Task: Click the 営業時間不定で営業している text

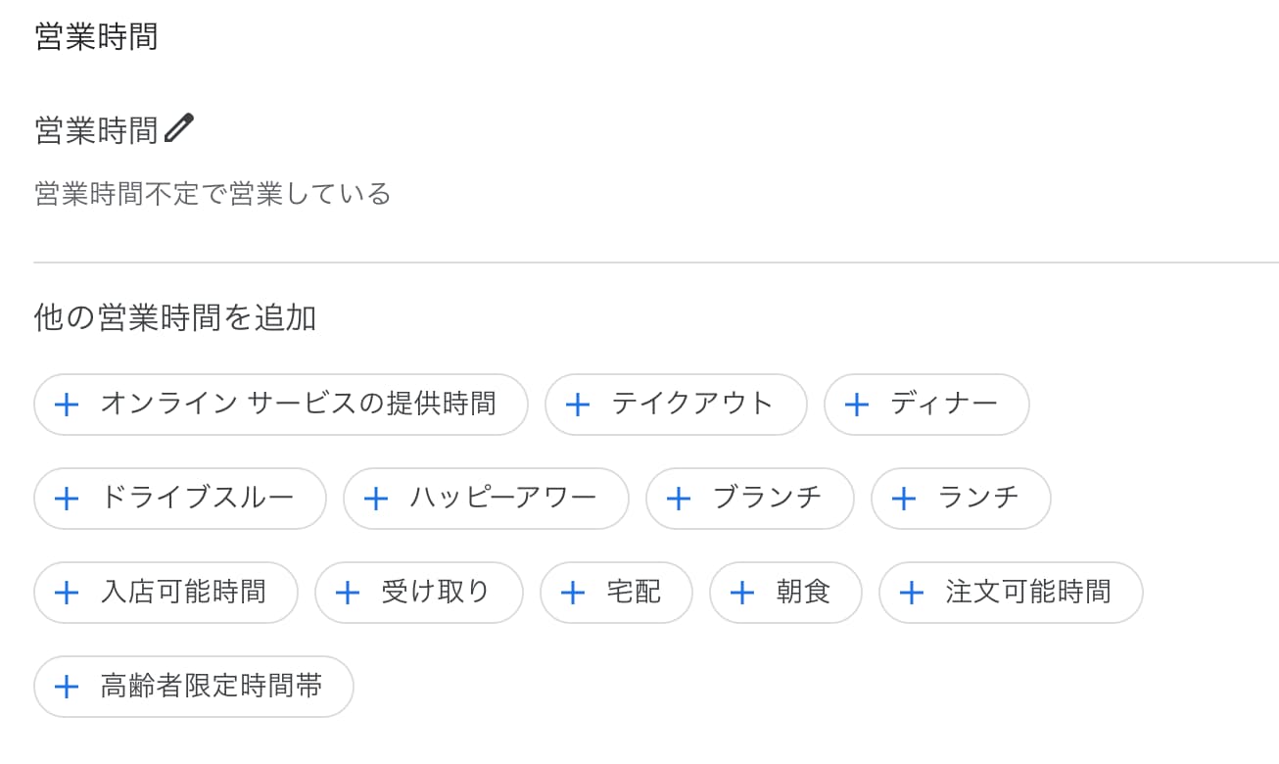Action: 213,194
